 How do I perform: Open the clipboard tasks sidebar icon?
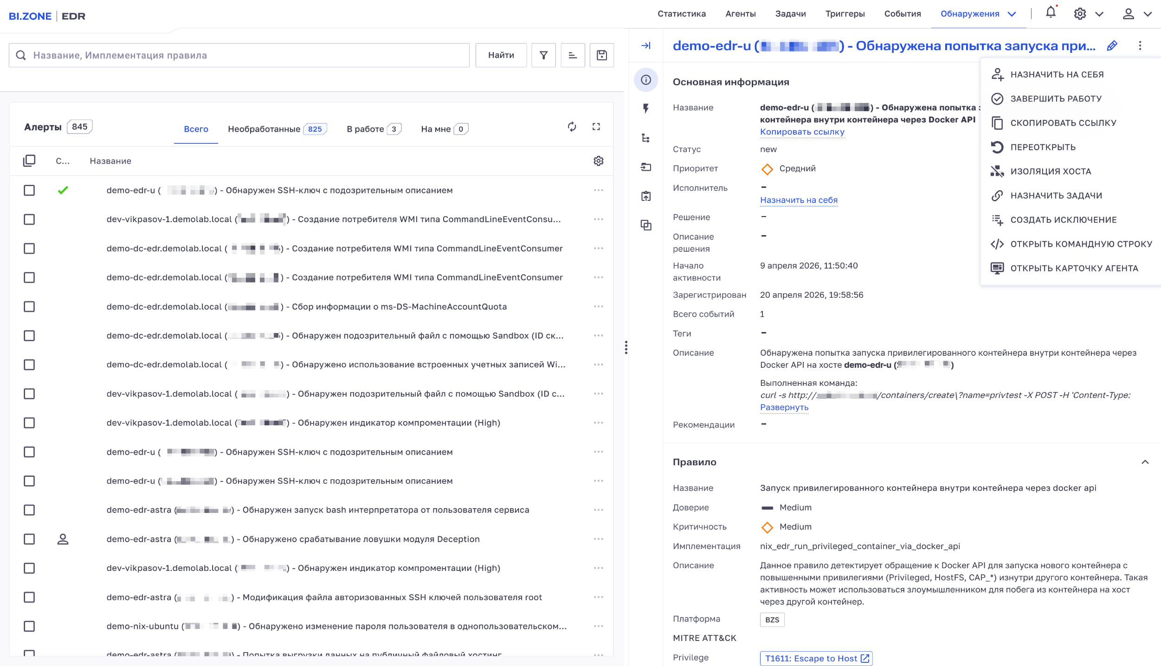coord(646,196)
